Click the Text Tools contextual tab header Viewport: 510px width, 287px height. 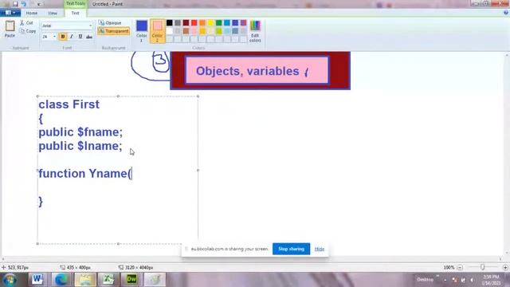(76, 3)
